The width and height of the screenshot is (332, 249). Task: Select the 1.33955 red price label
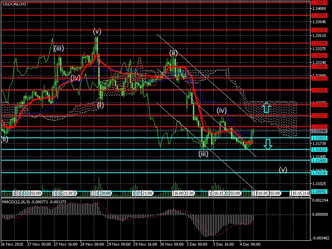(319, 16)
